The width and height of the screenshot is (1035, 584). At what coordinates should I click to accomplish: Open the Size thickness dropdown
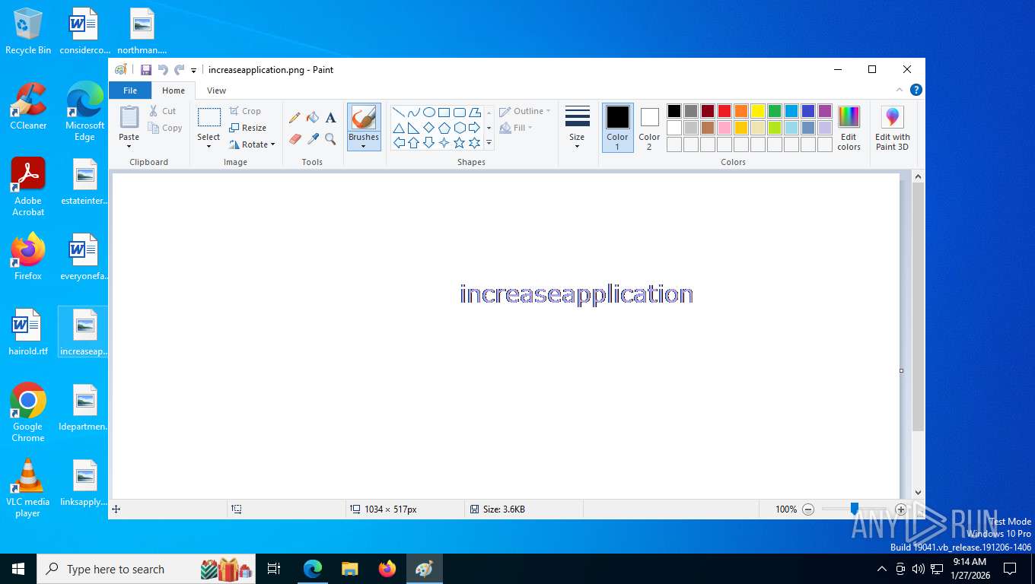577,126
